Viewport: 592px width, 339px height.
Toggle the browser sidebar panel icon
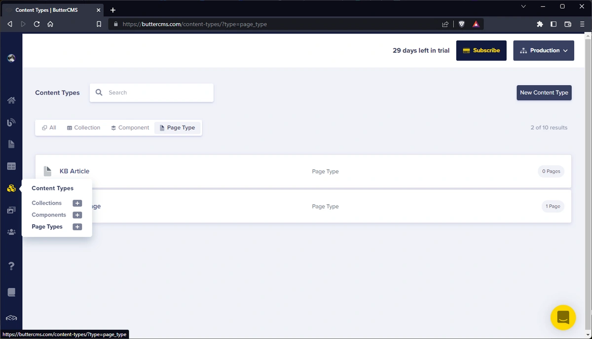point(554,24)
